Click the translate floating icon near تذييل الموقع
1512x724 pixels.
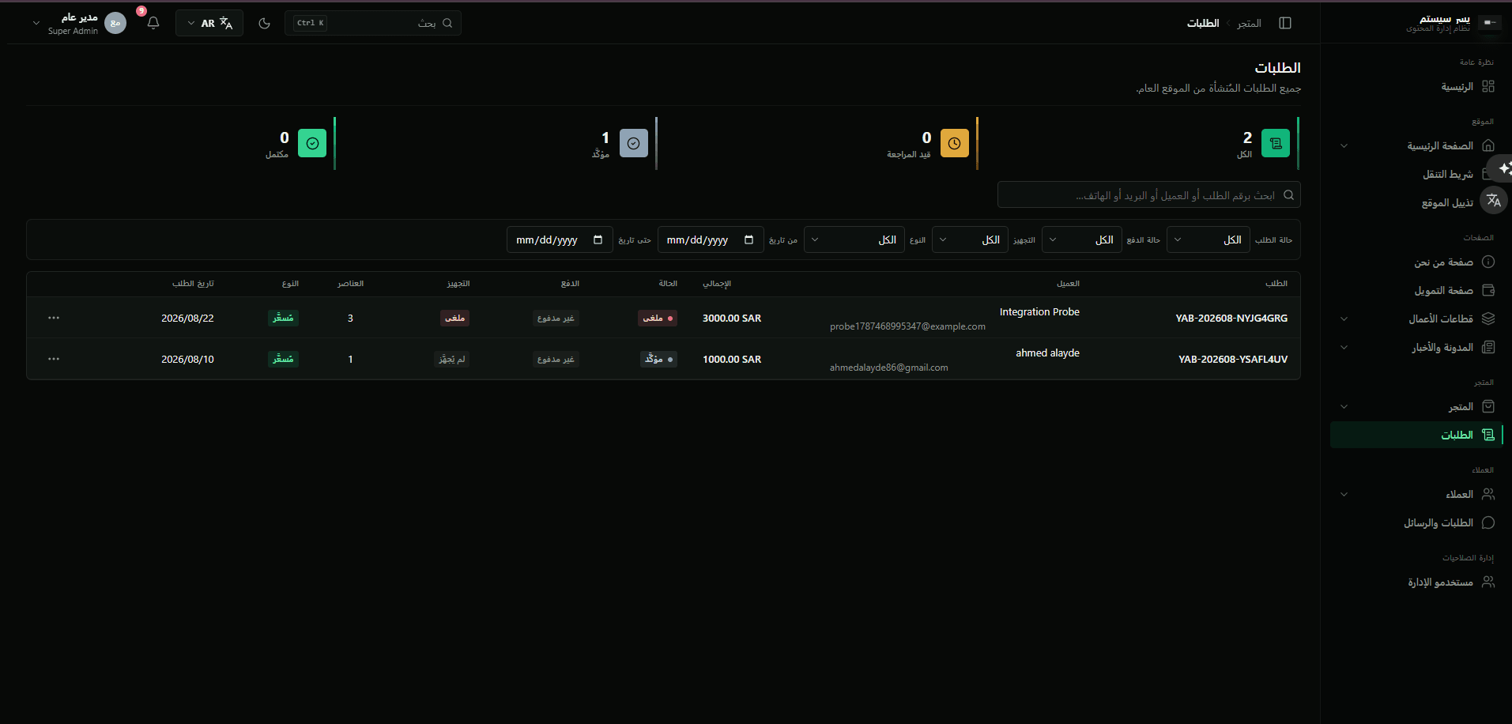1494,201
